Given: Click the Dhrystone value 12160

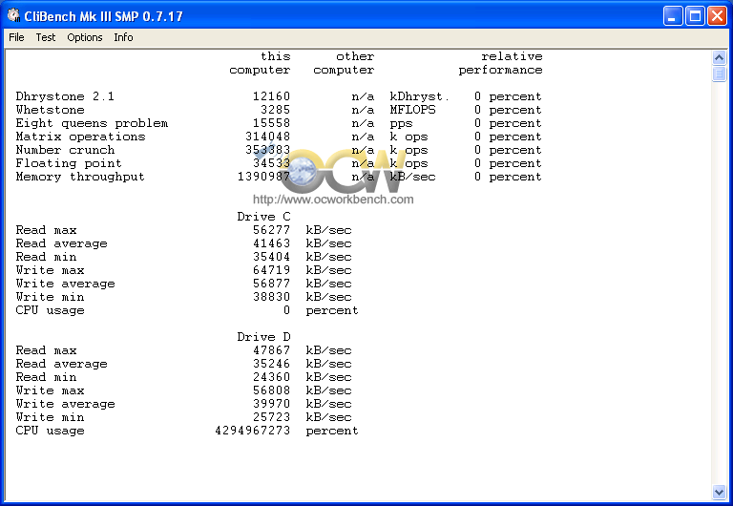Looking at the screenshot, I should 271,96.
